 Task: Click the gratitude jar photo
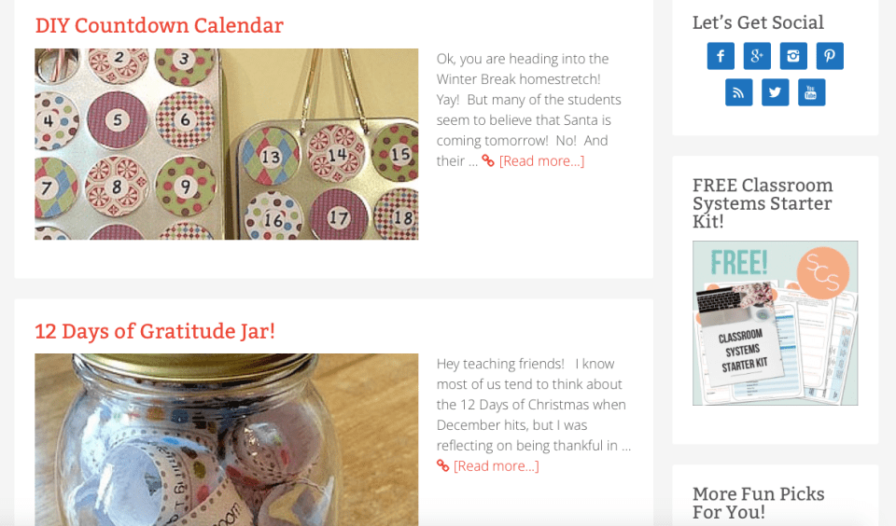[x=226, y=438]
